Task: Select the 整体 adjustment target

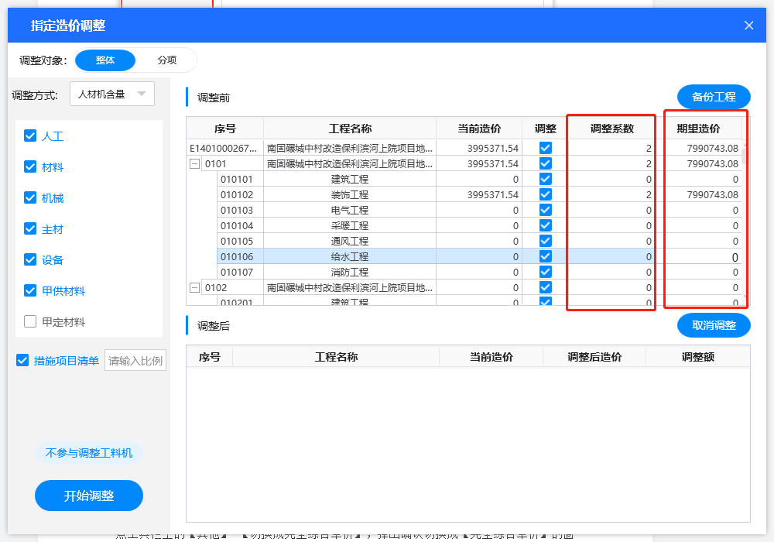Action: (x=105, y=60)
